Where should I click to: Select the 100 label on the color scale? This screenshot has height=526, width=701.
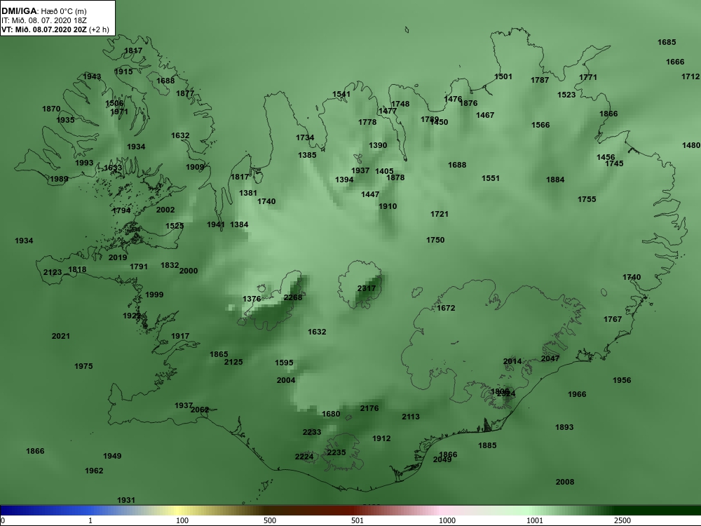182,520
